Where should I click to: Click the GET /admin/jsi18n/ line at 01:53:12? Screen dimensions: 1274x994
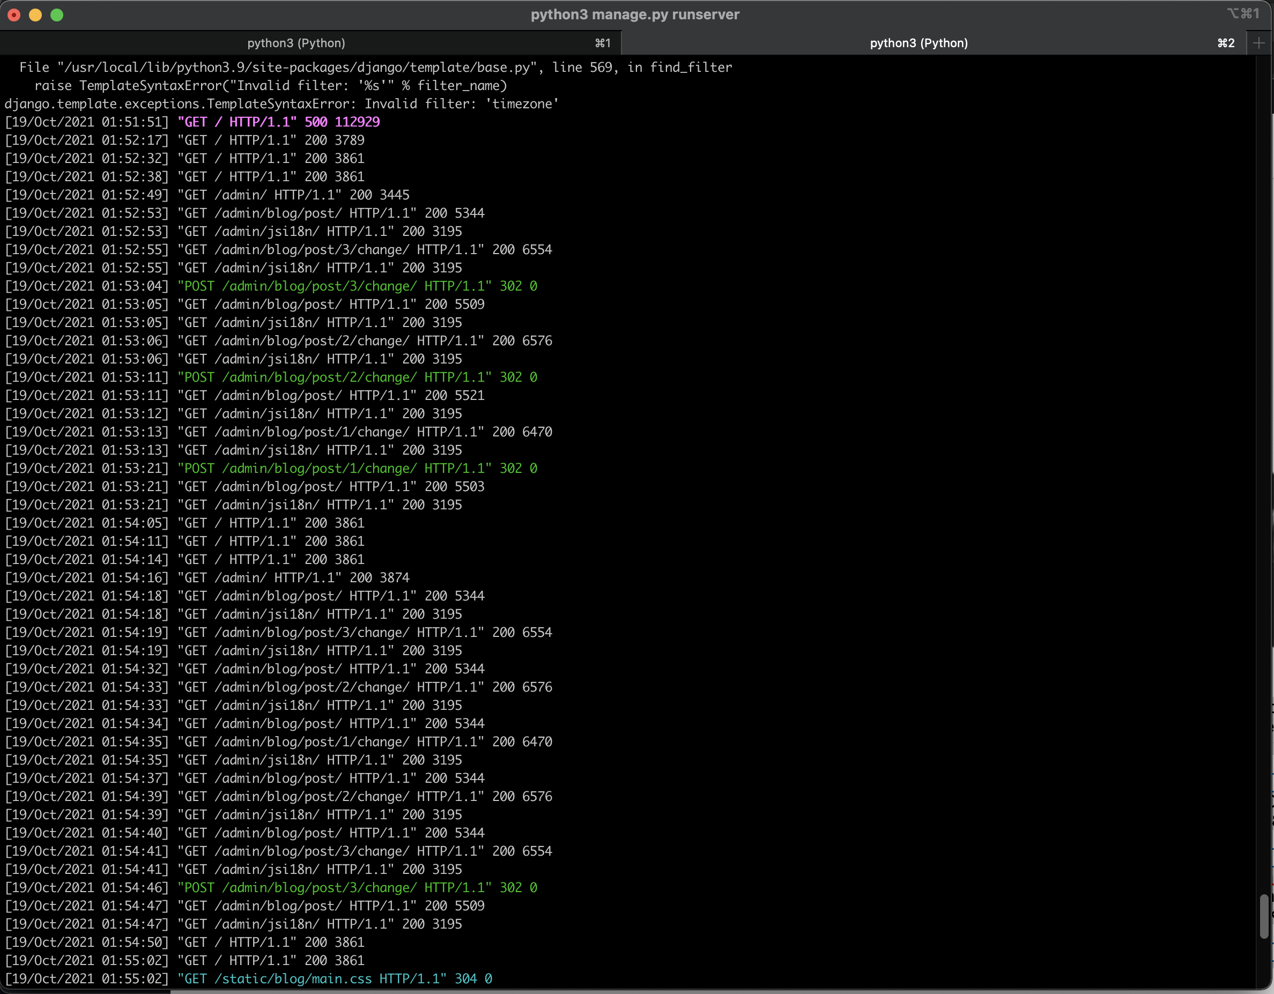(x=233, y=413)
